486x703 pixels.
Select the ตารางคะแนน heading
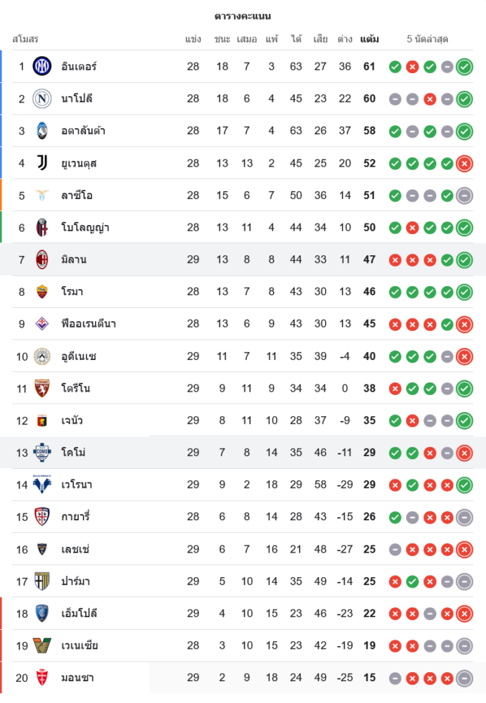pos(243,16)
